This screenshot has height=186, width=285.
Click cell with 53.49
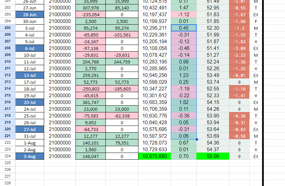pos(213,75)
